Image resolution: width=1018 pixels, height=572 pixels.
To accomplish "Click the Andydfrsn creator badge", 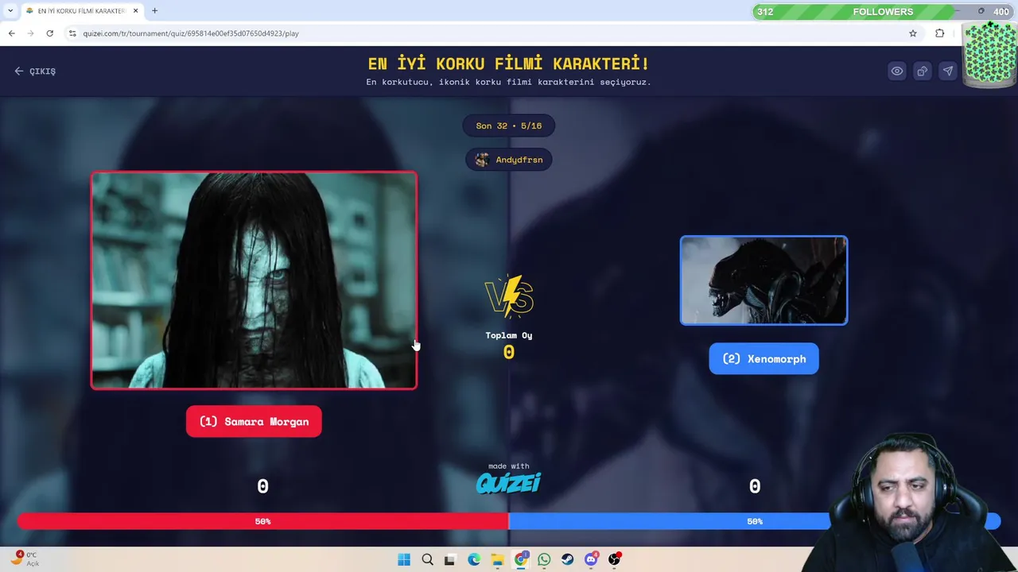I will pos(509,160).
